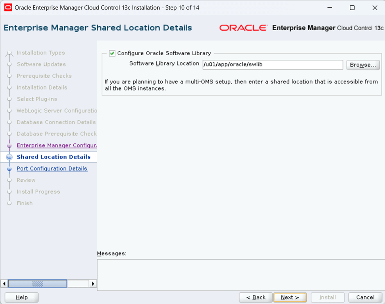Image resolution: width=385 pixels, height=304 pixels.
Task: Click the Enterprise Manager Configuration step bullet
Action: 9,146
